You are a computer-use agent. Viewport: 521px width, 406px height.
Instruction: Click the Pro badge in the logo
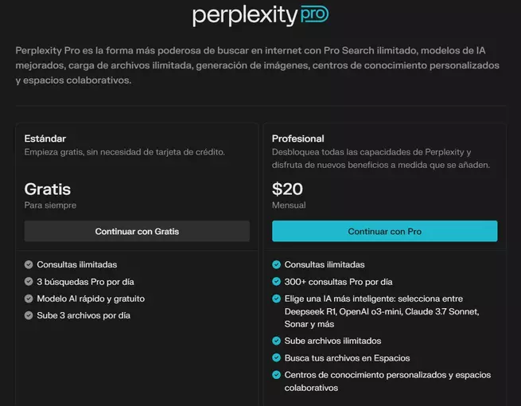pyautogui.click(x=314, y=14)
